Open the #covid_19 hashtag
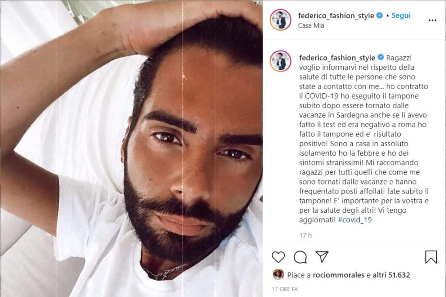The height and width of the screenshot is (297, 446). (x=355, y=220)
